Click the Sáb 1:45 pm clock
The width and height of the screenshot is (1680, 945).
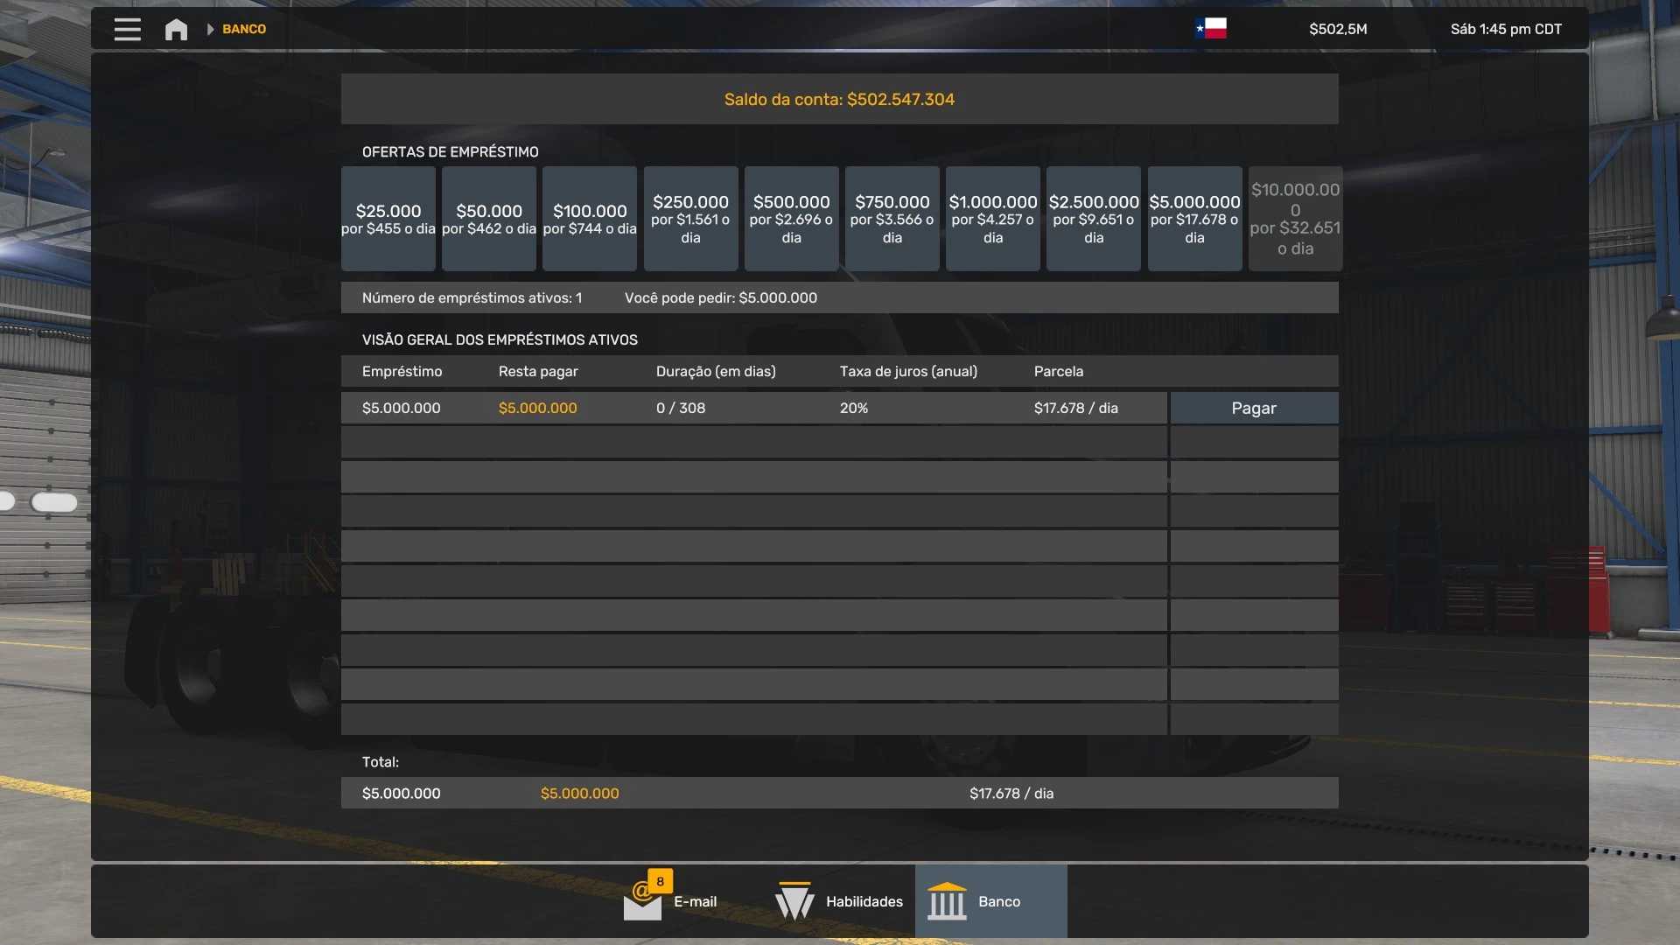coord(1506,29)
